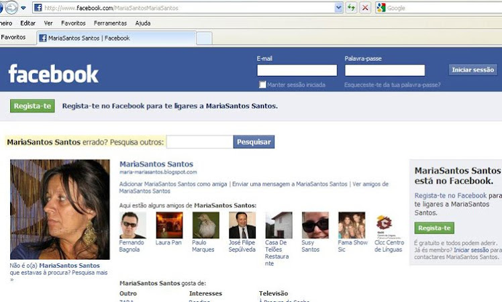Click Casa De Telões Restaurante name link

coord(277,253)
